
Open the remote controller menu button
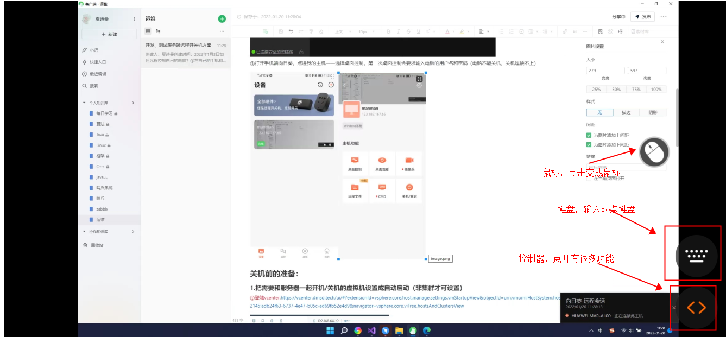pos(696,308)
